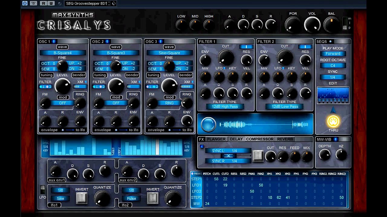Toggle OSC 1 on/off LED
The width and height of the screenshot is (387, 217).
54,41
